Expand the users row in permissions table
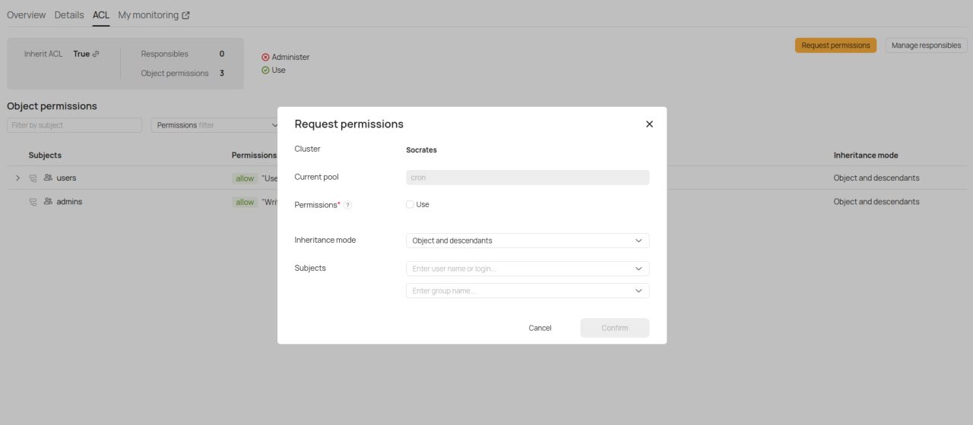 (18, 178)
